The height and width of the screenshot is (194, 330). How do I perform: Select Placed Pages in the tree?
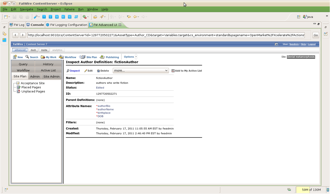(x=29, y=87)
